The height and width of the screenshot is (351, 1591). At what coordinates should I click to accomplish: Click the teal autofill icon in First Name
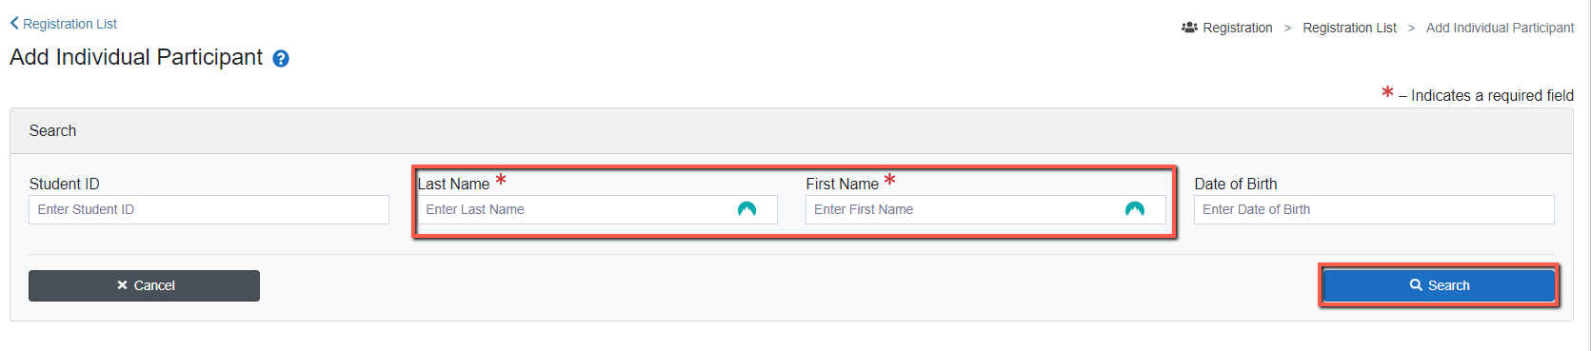pos(1135,209)
